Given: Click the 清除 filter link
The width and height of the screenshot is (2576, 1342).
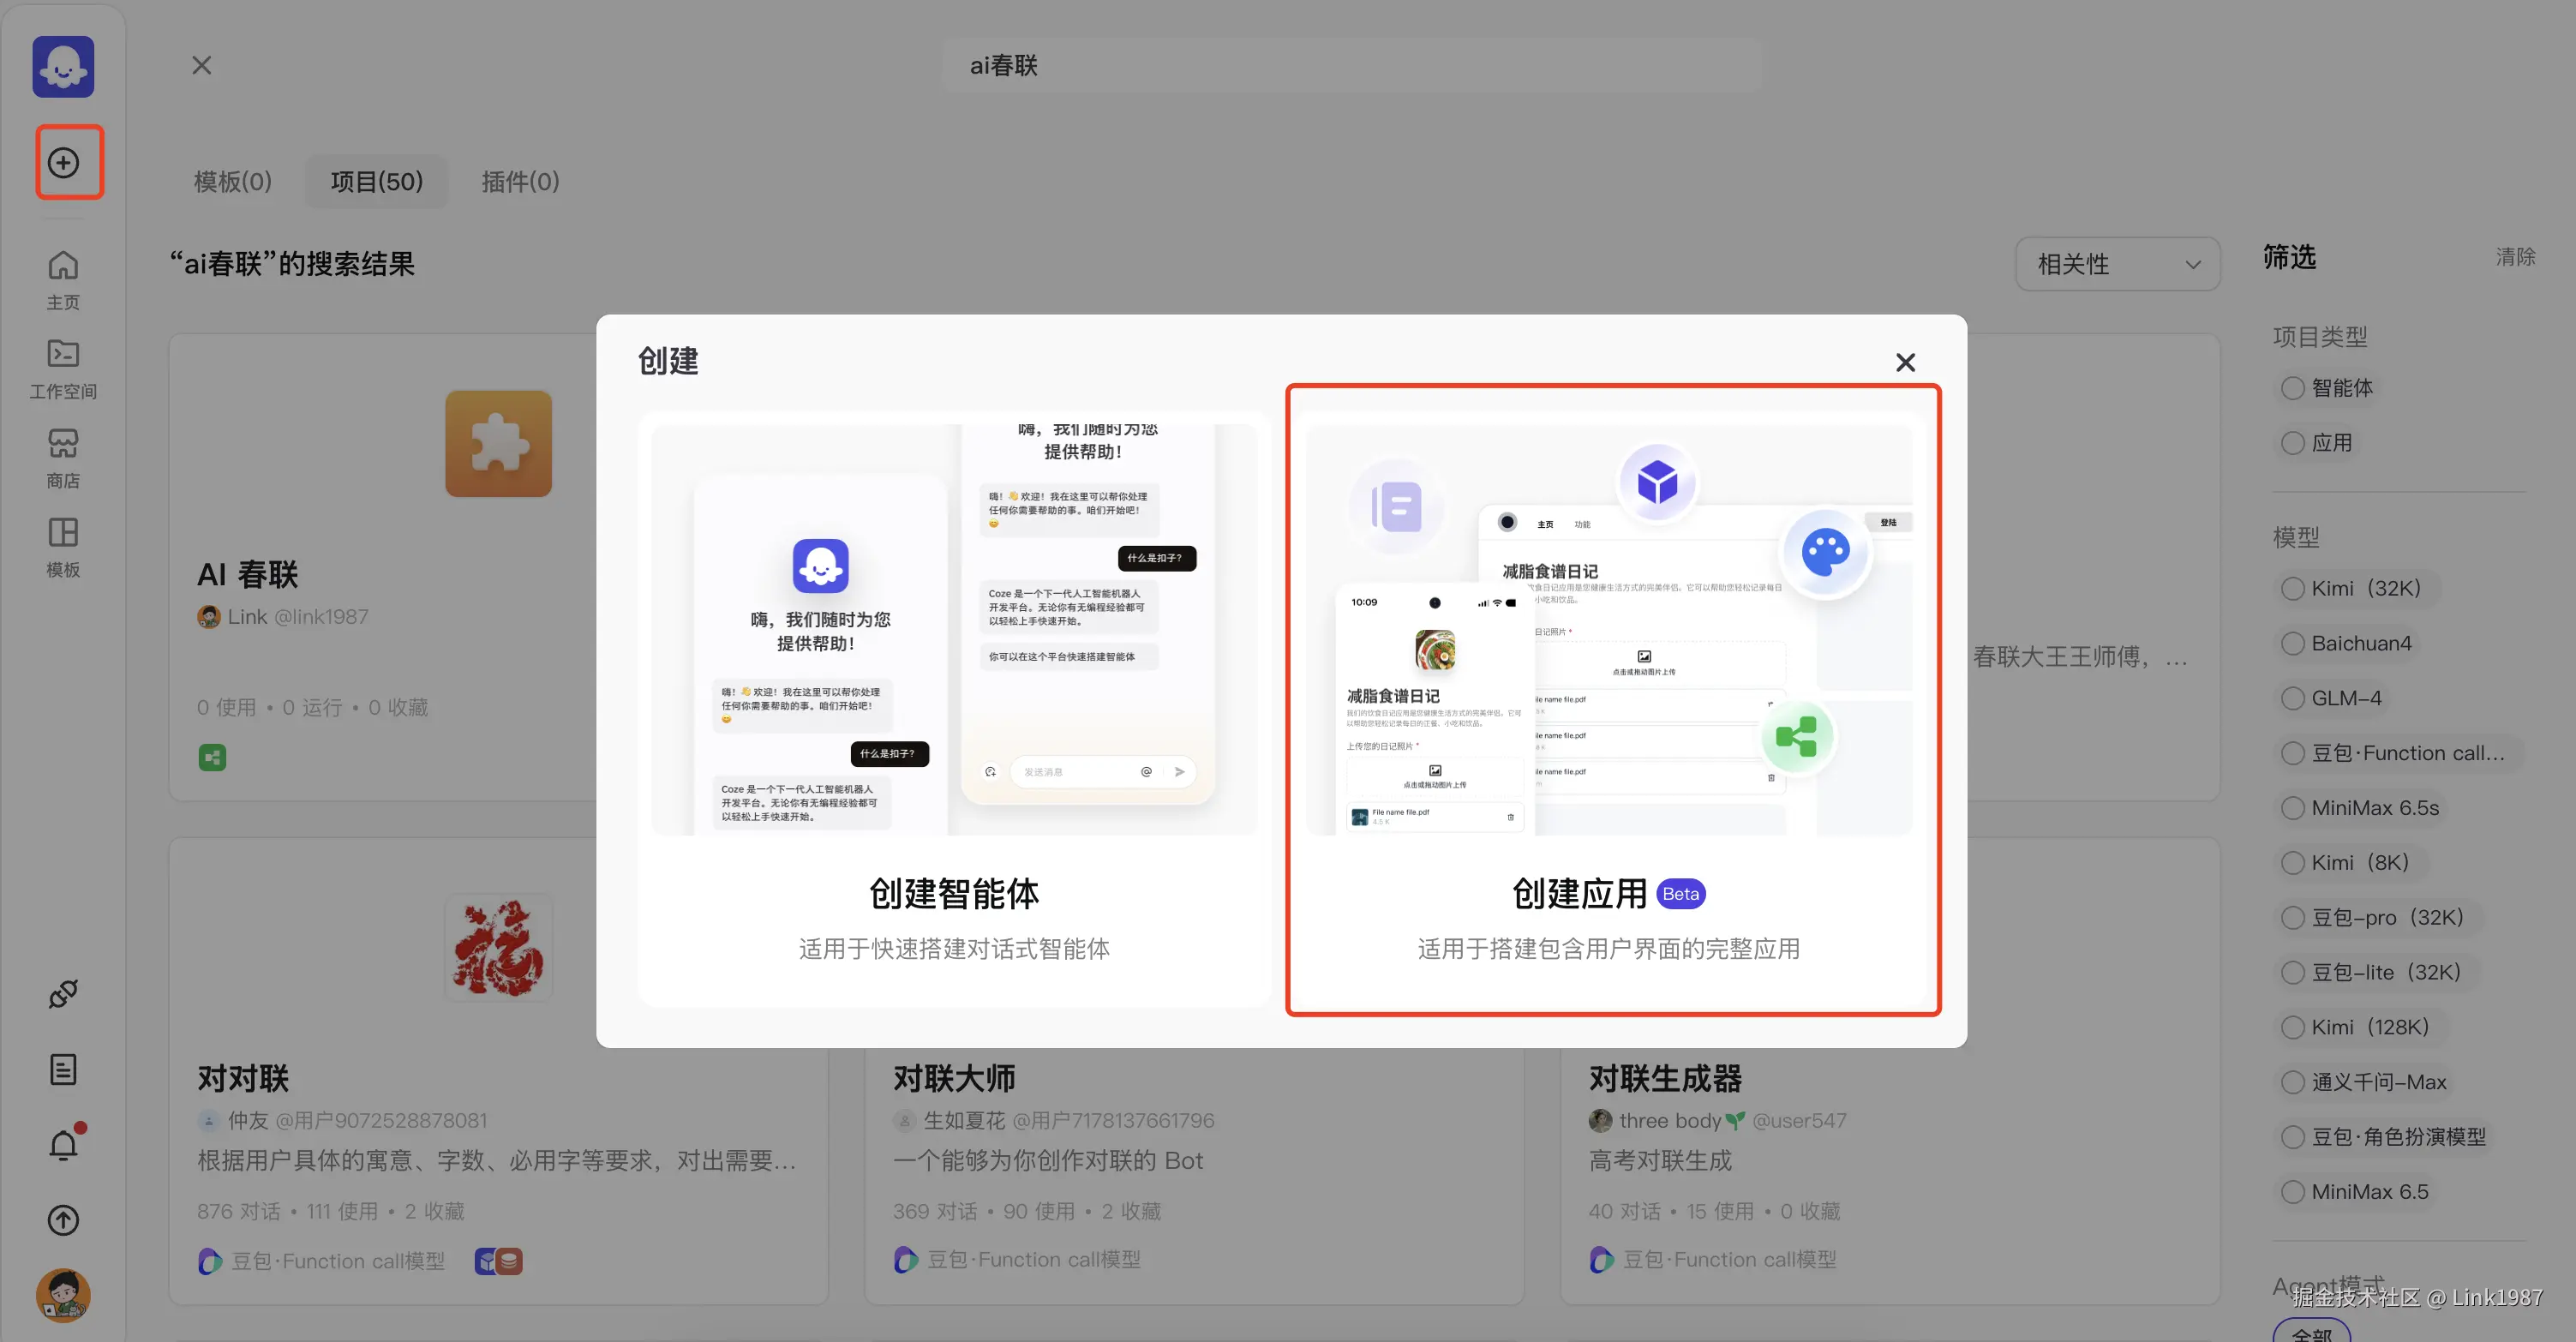Looking at the screenshot, I should point(2514,257).
